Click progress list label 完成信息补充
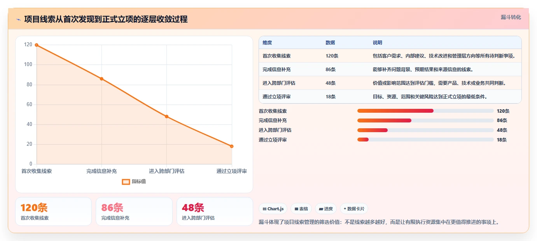The image size is (537, 241). pyautogui.click(x=273, y=120)
